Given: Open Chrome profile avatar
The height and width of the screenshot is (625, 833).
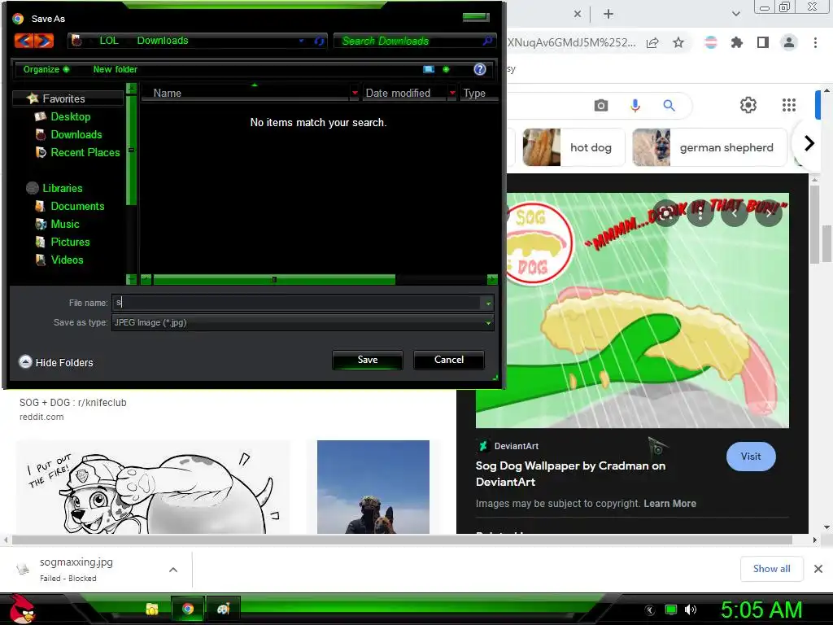Looking at the screenshot, I should 789,42.
